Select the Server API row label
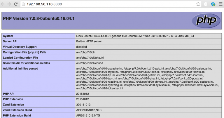This screenshot has width=224, height=118. (11, 41)
